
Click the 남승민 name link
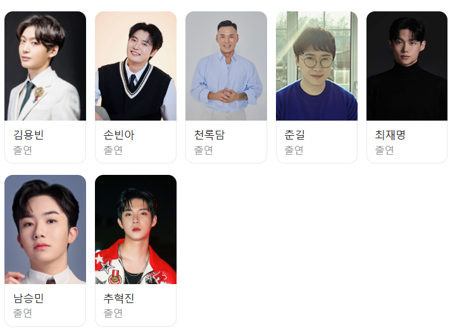tap(28, 298)
